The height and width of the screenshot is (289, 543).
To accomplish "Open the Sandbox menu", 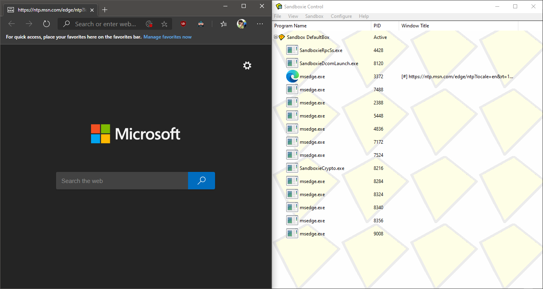I will (x=314, y=16).
